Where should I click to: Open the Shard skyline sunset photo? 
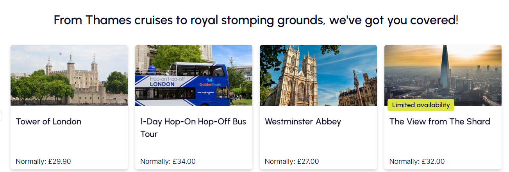point(443,75)
